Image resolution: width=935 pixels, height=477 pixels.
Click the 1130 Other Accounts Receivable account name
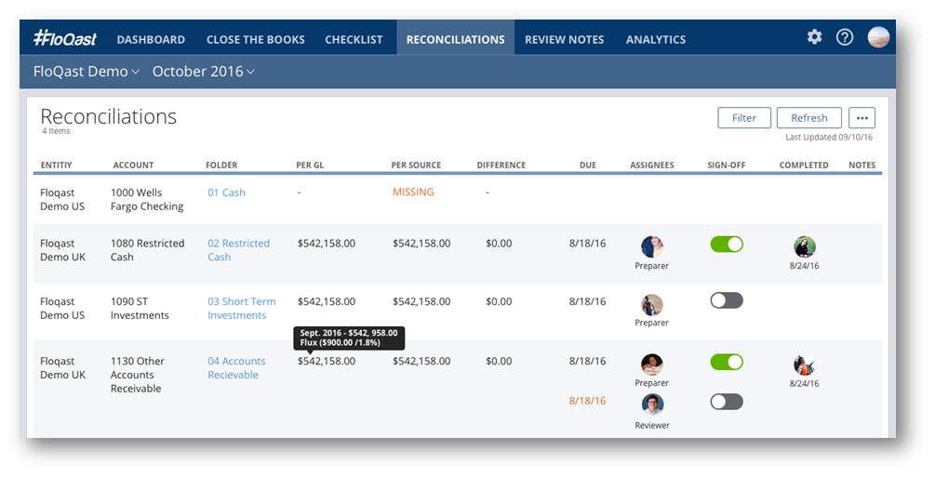click(x=137, y=375)
